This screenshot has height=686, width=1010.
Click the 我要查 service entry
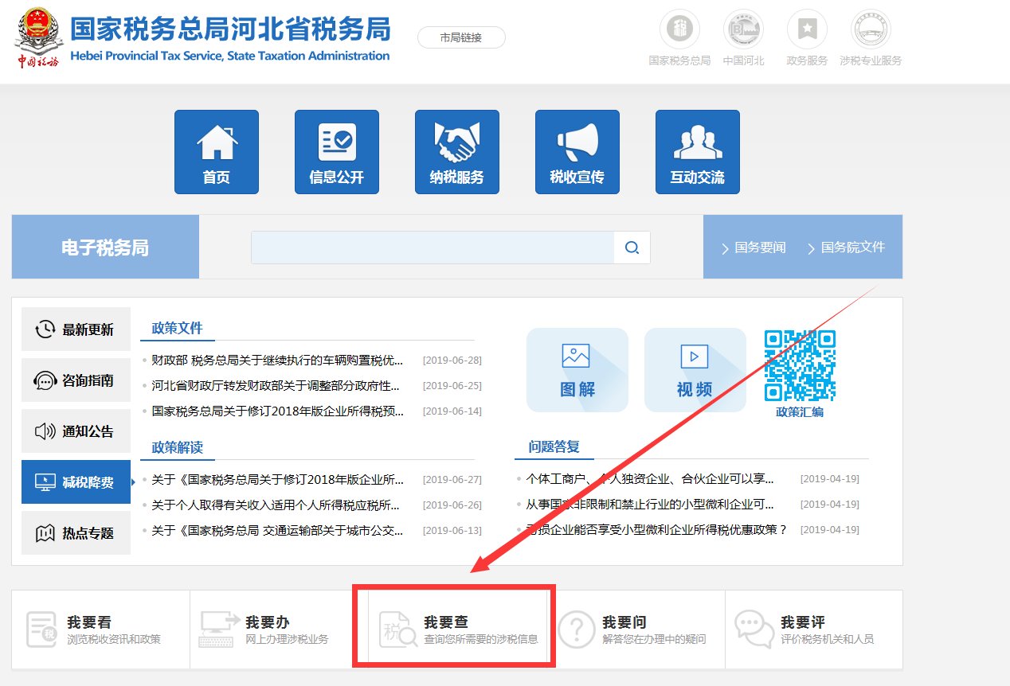tap(454, 629)
